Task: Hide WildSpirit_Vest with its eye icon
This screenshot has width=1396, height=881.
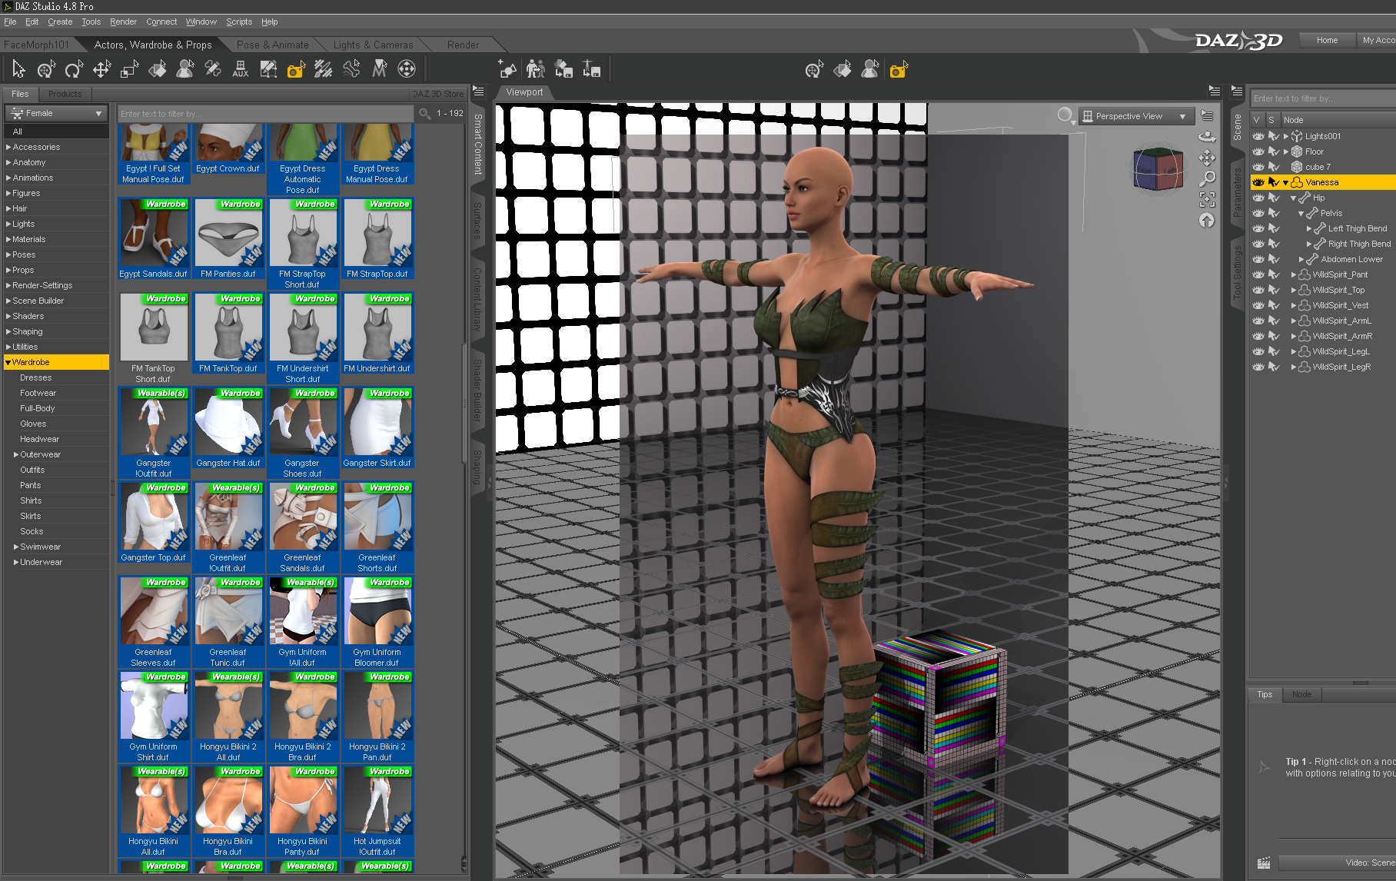Action: pos(1258,305)
